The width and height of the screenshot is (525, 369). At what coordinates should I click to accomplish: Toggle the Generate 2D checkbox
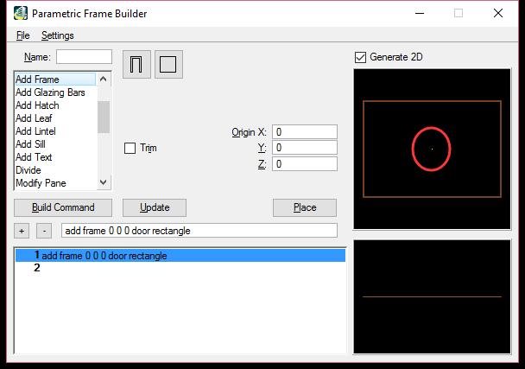pos(360,57)
